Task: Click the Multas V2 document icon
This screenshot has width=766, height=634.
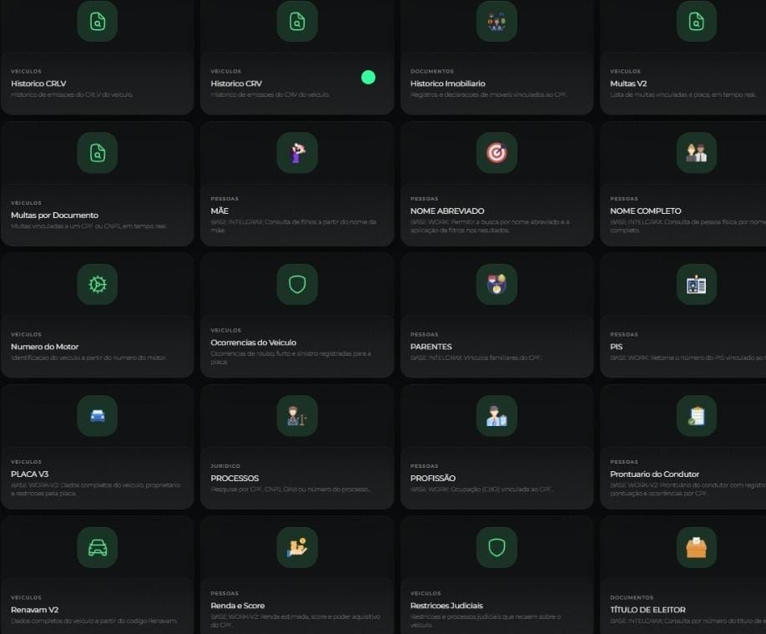Action: point(697,22)
